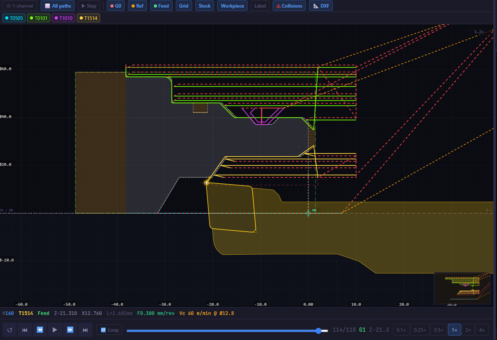
Task: Toggle tool T0505 path filter
Action: pos(14,18)
